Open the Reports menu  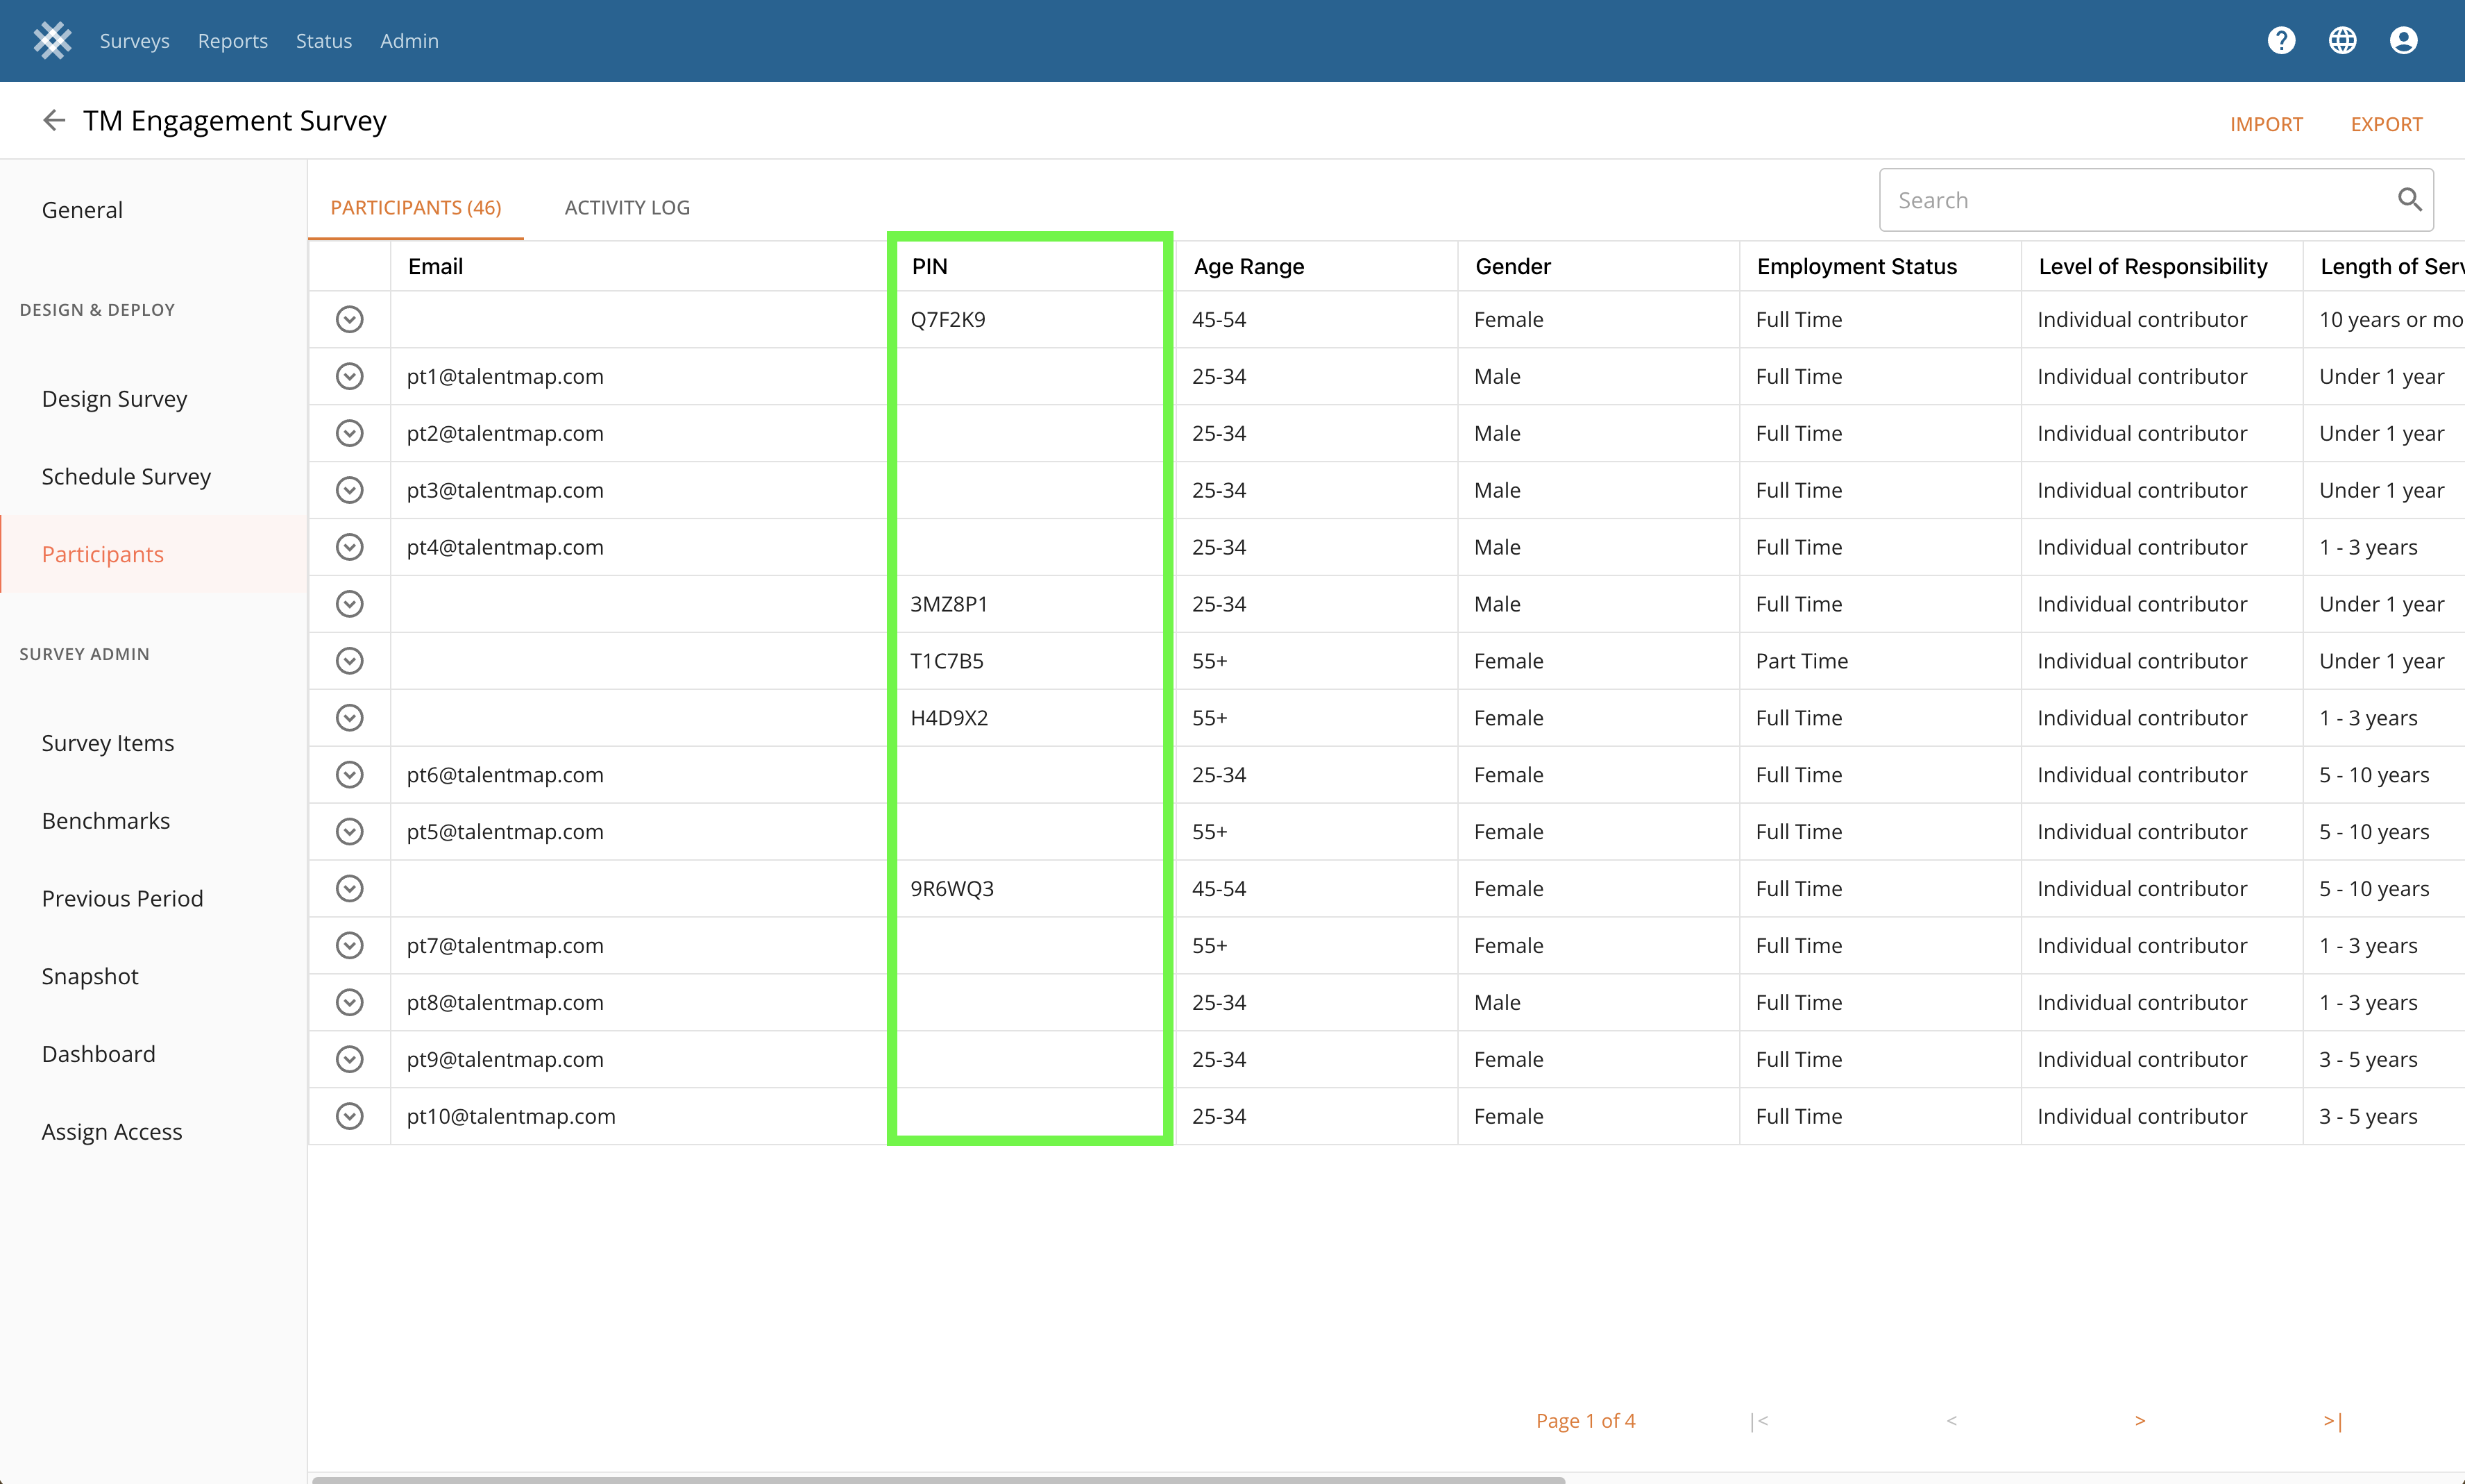[x=233, y=41]
